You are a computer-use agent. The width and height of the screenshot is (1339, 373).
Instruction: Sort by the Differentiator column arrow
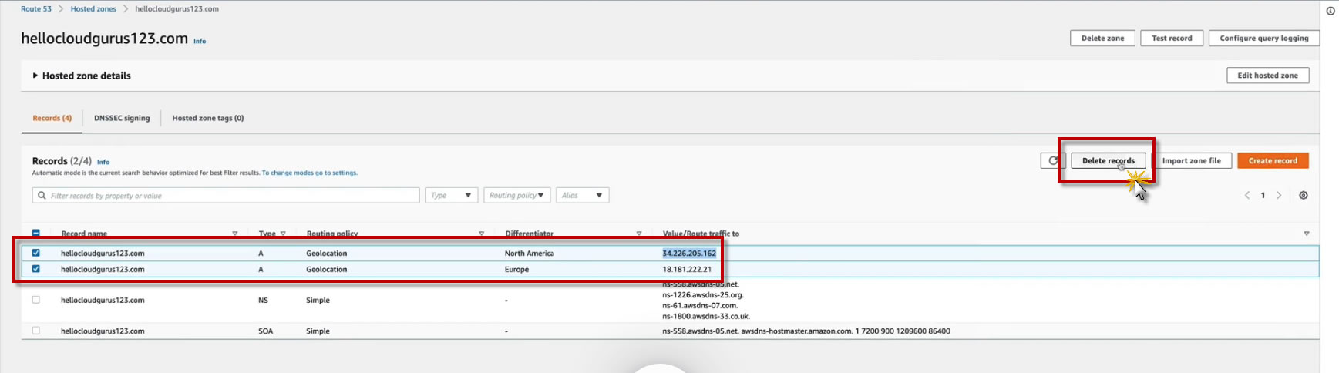[639, 234]
